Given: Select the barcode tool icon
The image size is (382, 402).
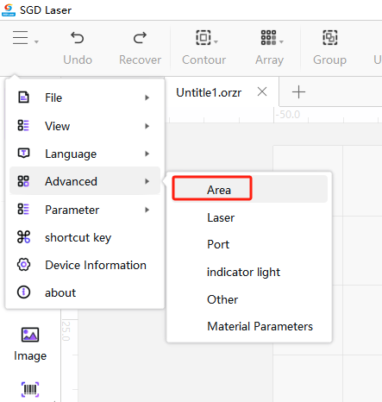Looking at the screenshot, I should coord(30,389).
